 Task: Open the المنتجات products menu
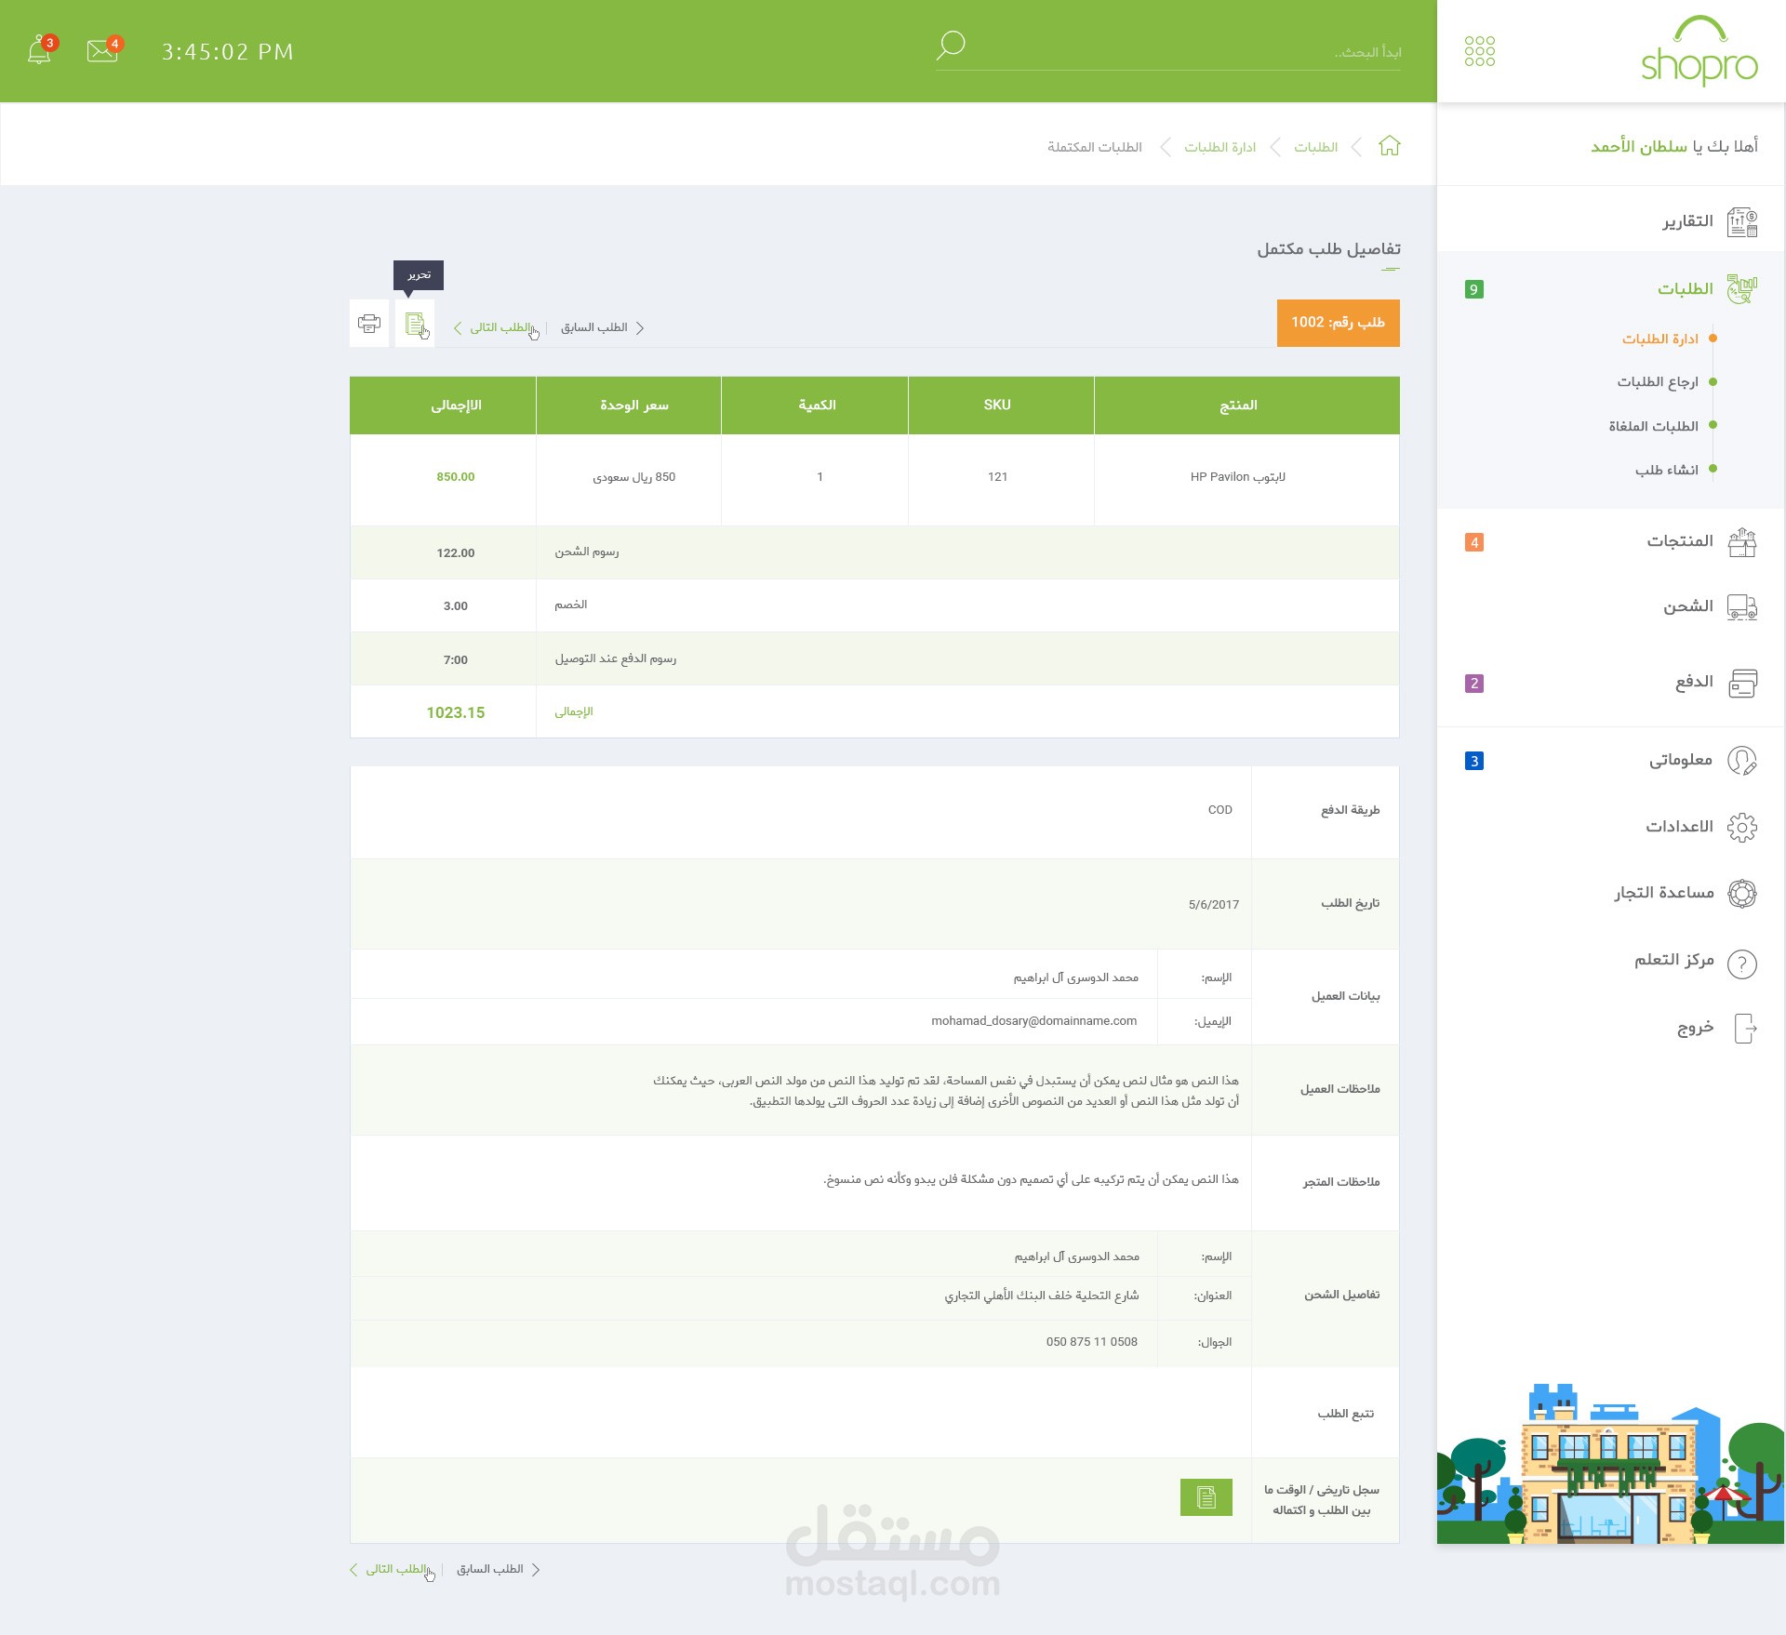(1679, 541)
